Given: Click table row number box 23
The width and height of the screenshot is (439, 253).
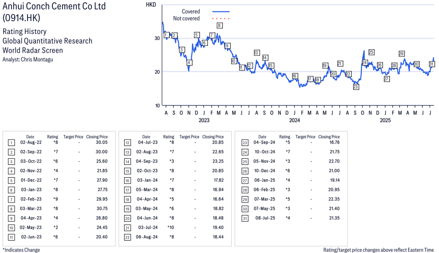Looking at the screenshot, I should click(x=245, y=143).
